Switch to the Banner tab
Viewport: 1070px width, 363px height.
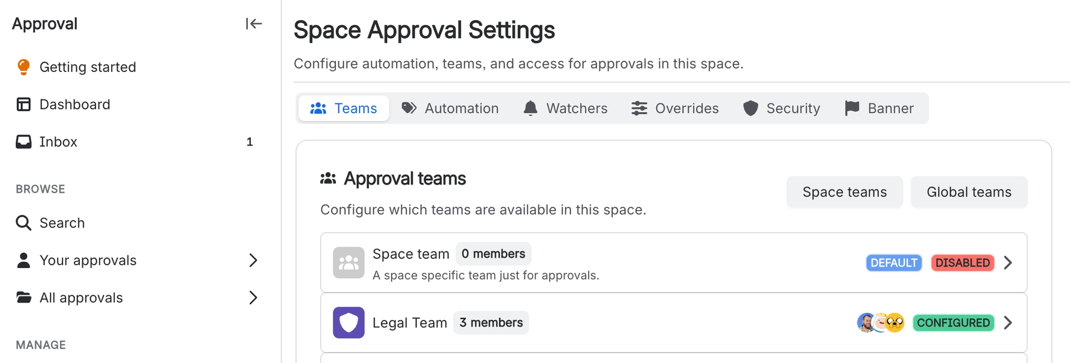[x=880, y=108]
